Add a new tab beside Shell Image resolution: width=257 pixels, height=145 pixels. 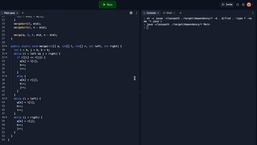tap(180, 13)
